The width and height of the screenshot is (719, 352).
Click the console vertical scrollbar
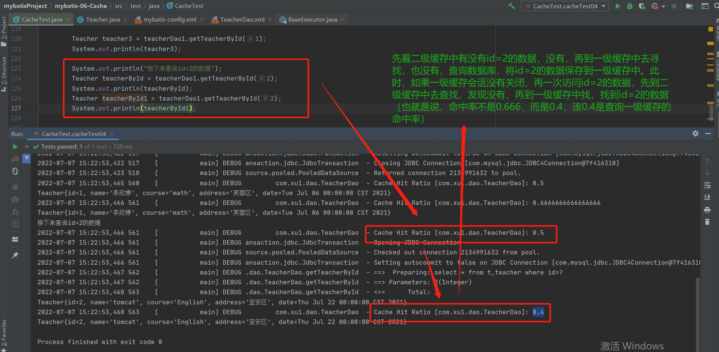[x=697, y=314]
